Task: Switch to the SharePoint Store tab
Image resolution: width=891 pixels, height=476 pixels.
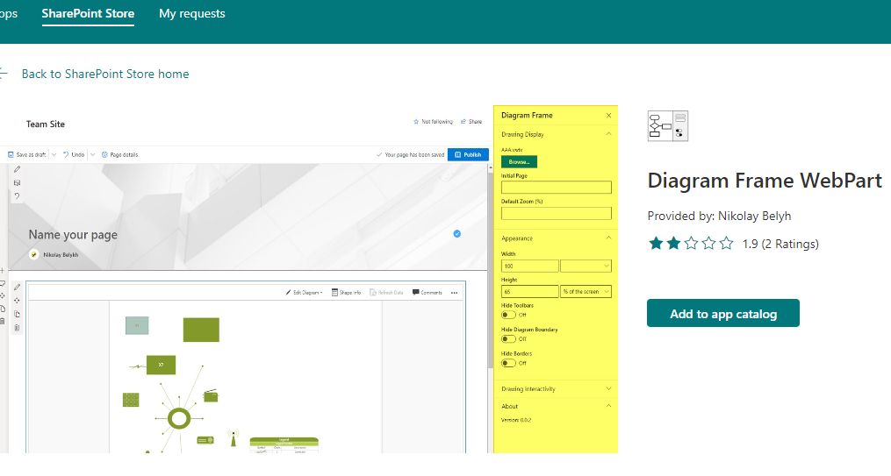Action: [x=88, y=14]
